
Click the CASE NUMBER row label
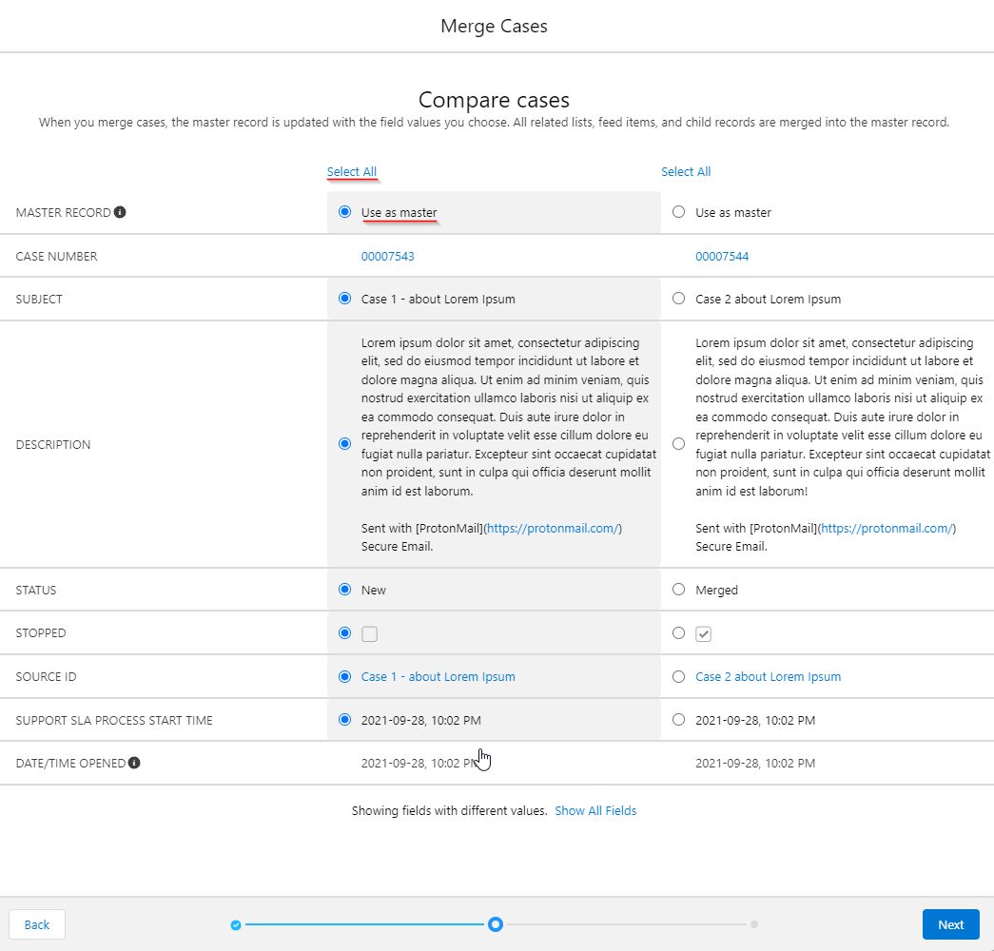click(x=56, y=256)
